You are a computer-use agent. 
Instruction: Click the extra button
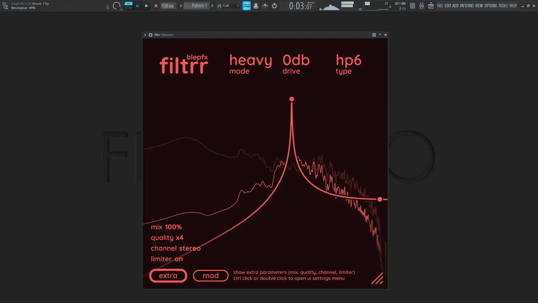tap(168, 276)
